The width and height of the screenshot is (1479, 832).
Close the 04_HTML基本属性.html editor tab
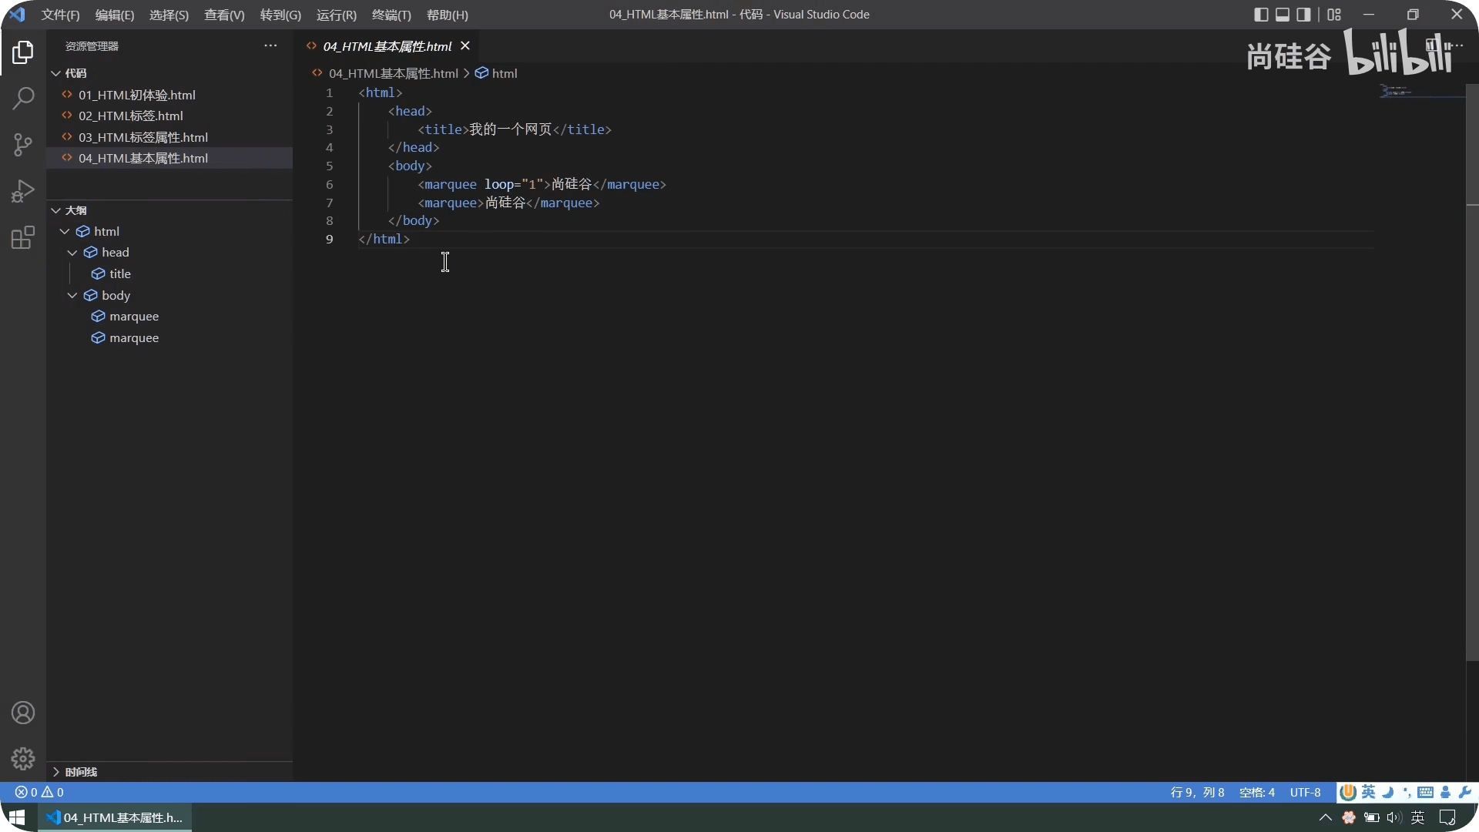pyautogui.click(x=465, y=46)
